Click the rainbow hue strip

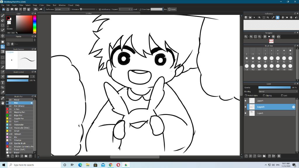click(x=34, y=24)
